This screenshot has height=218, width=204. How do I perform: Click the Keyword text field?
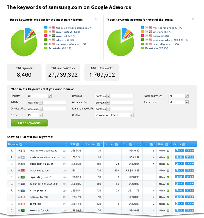point(122,96)
